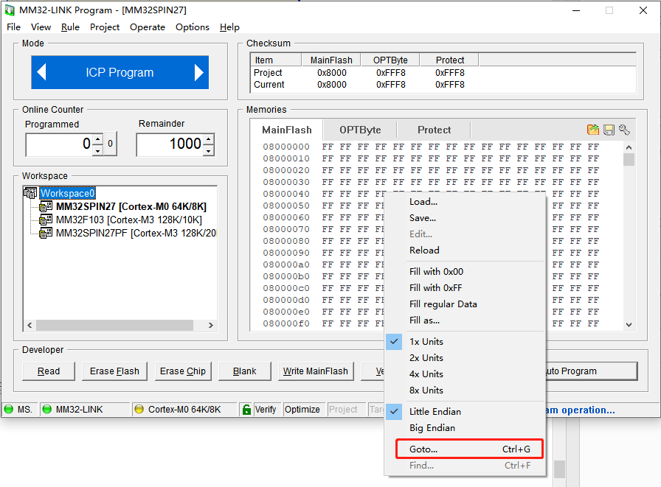Select MM32F103 [Cortex-M3 128K/10K] project

click(128, 220)
